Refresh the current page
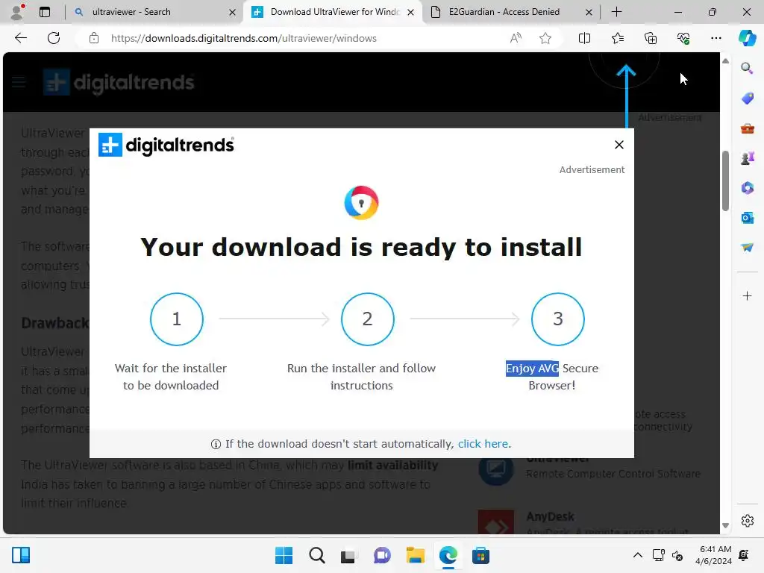This screenshot has height=573, width=764. pos(54,38)
